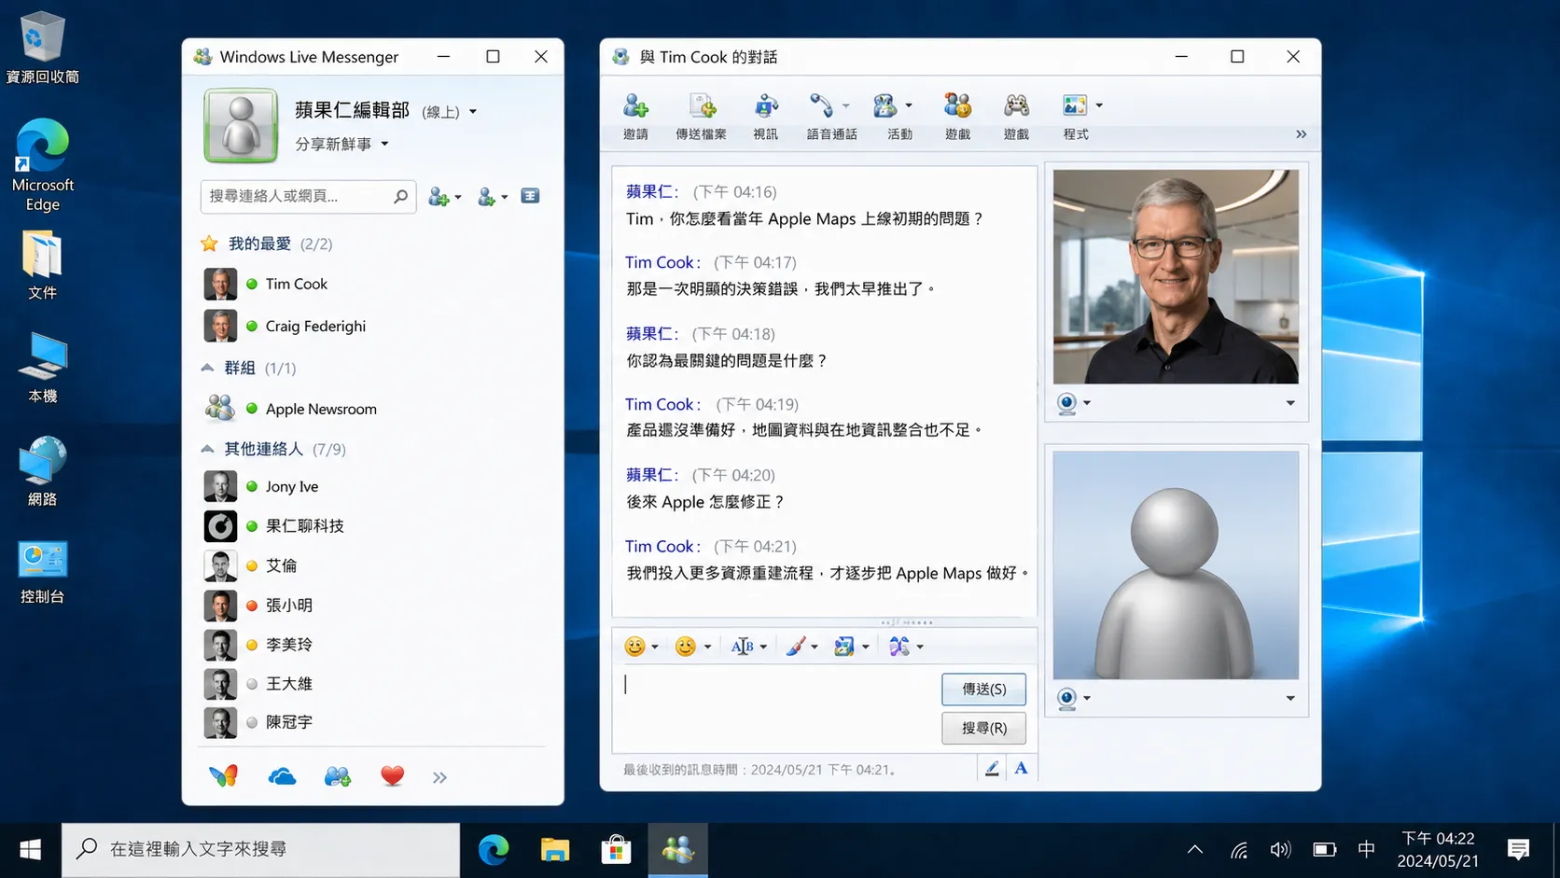Open the SkyDrive cloud icon
Screen dimensions: 1560x878
282,776
